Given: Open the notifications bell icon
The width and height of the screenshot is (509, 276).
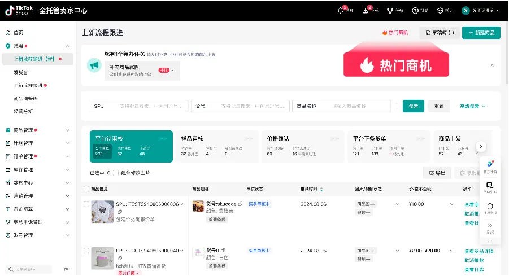Looking at the screenshot, I should pos(341,11).
